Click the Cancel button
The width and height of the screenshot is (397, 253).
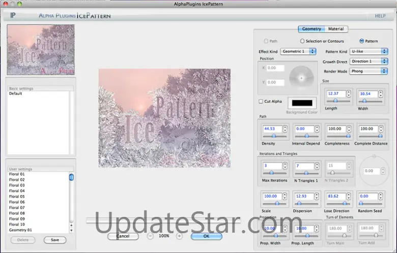click(x=123, y=236)
